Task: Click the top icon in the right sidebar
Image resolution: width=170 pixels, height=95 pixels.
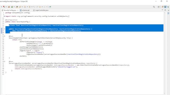Action: click(x=168, y=11)
